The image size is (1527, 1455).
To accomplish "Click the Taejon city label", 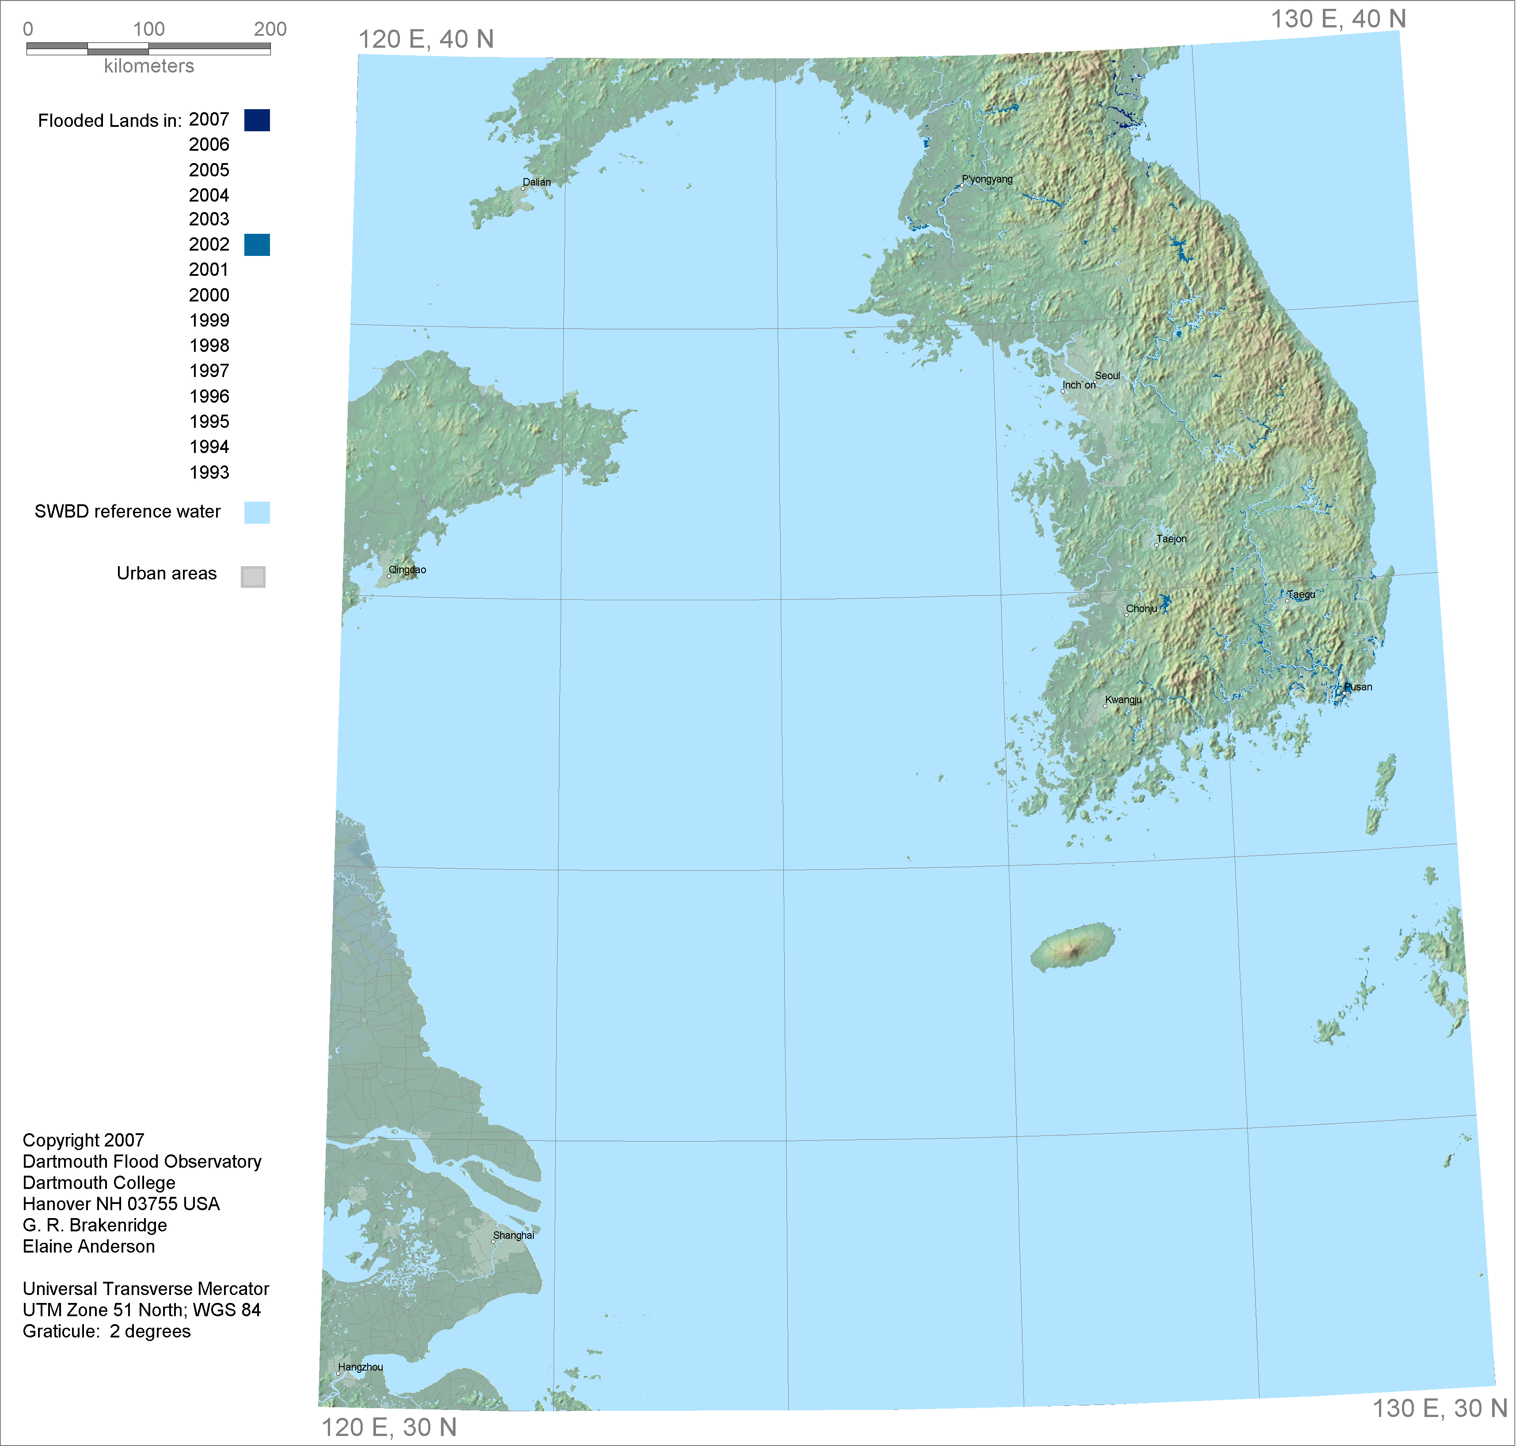I will (1171, 539).
